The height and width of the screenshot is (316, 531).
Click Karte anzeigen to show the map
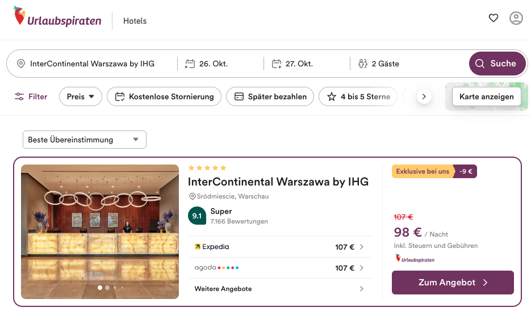(x=487, y=96)
